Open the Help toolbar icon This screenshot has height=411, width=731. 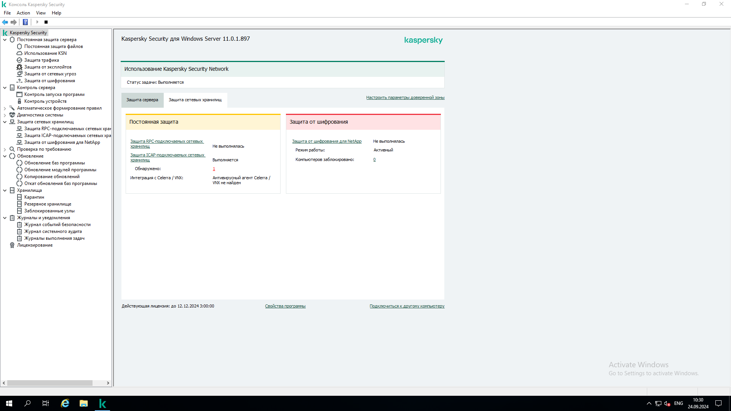[x=26, y=22]
